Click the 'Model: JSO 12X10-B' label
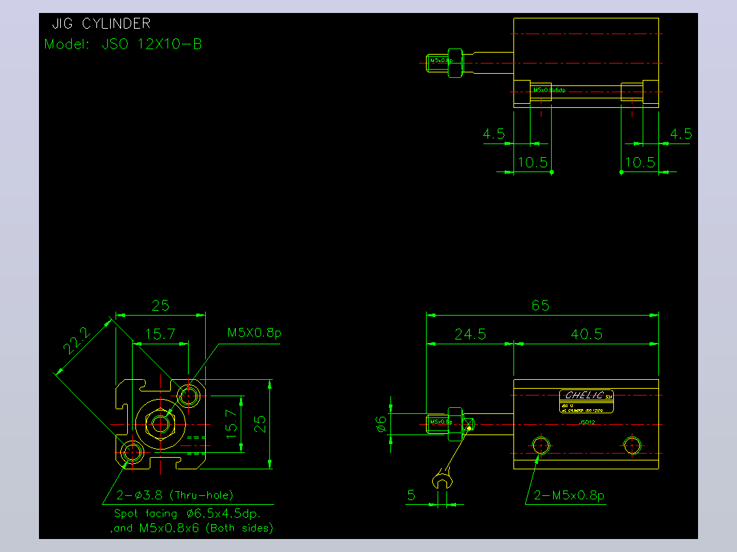Viewport: 737px width, 552px height. click(x=123, y=44)
